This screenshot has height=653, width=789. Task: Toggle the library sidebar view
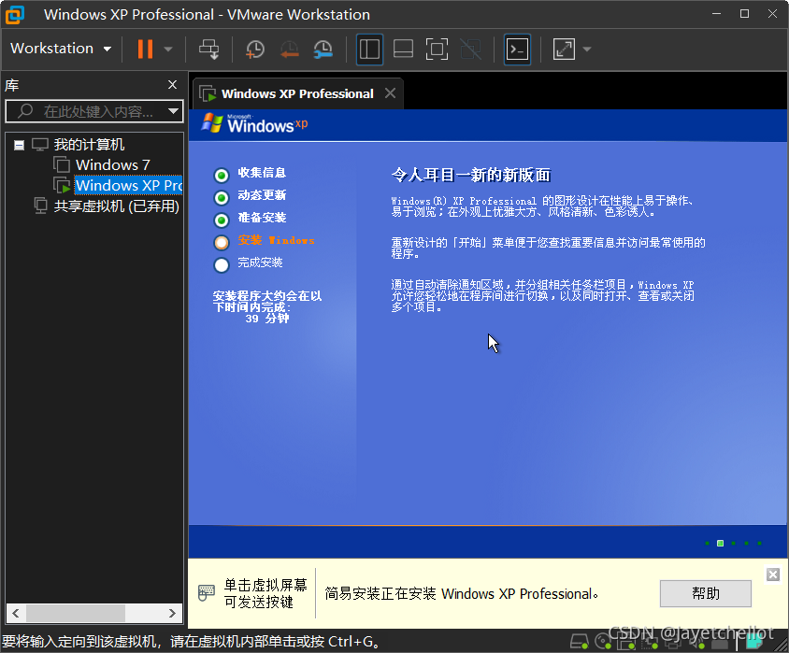(370, 50)
